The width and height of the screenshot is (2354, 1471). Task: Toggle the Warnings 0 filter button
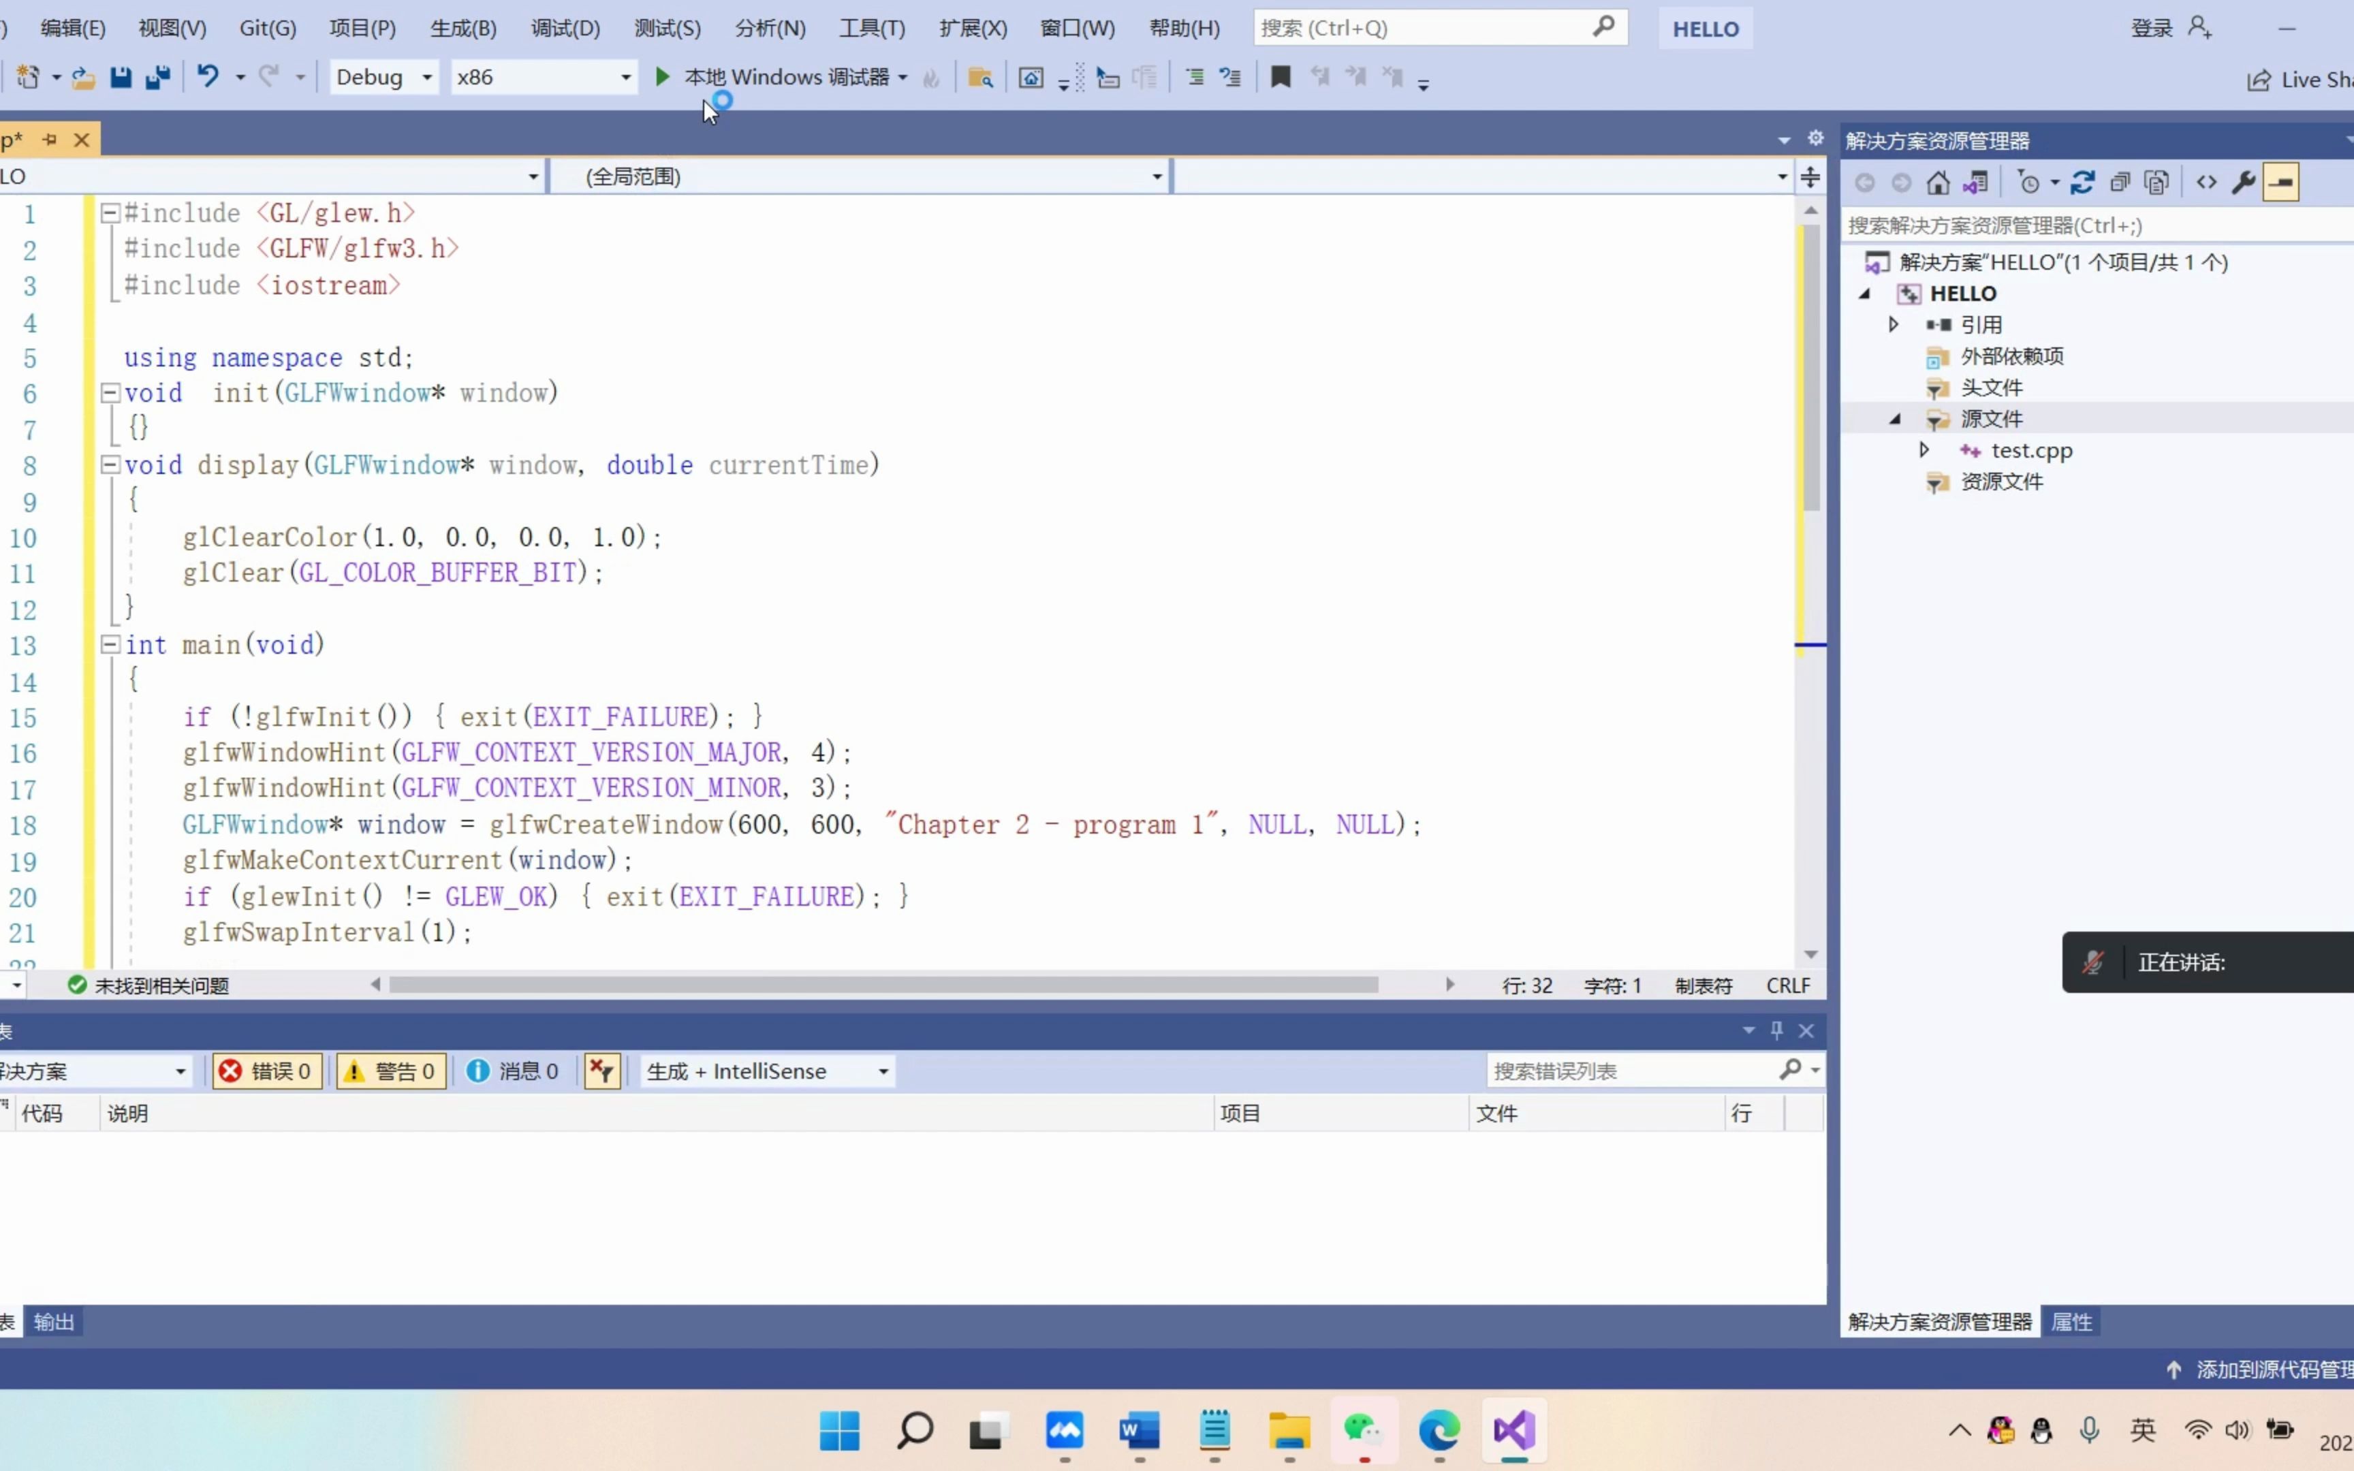coord(391,1071)
